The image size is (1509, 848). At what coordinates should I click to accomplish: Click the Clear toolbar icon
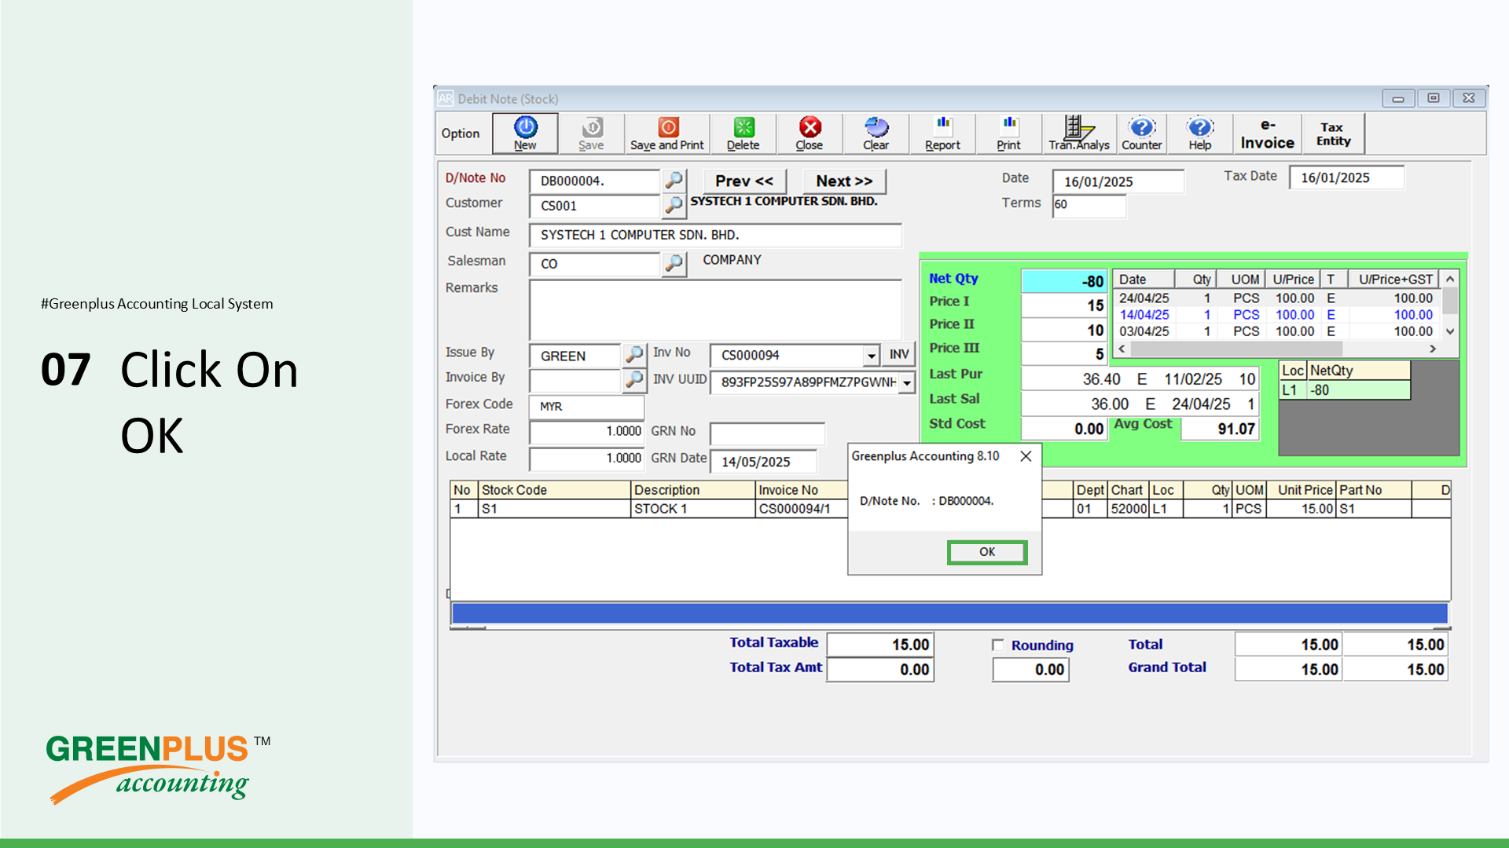pyautogui.click(x=876, y=133)
